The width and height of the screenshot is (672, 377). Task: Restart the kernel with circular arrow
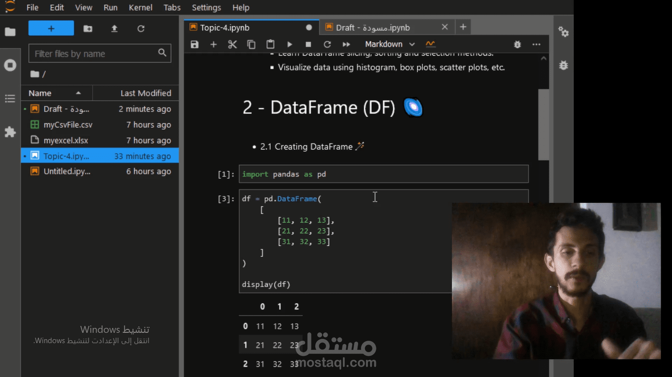327,44
